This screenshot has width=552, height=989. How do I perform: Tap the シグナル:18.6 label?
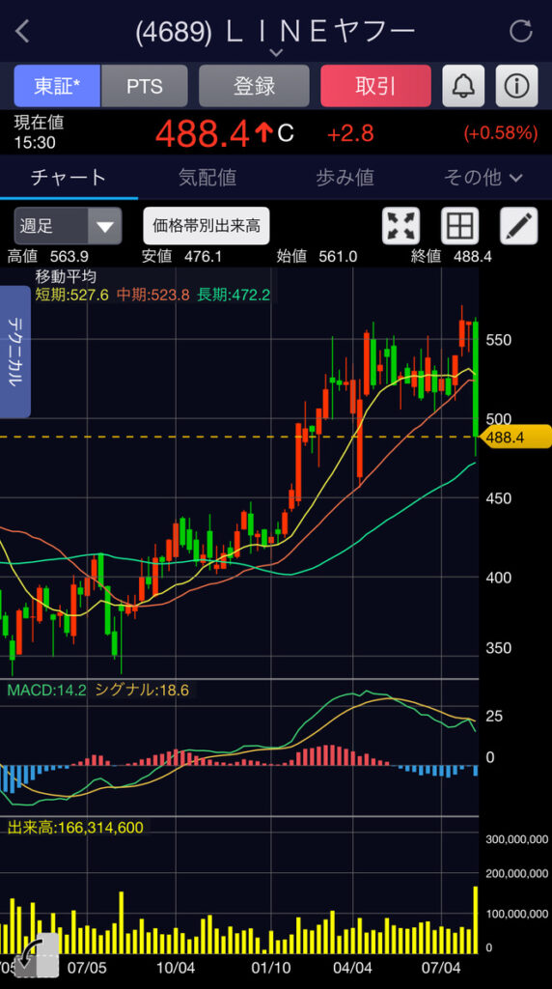(x=142, y=690)
